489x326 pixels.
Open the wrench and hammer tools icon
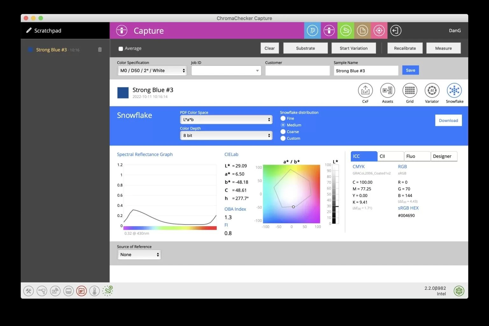click(29, 291)
